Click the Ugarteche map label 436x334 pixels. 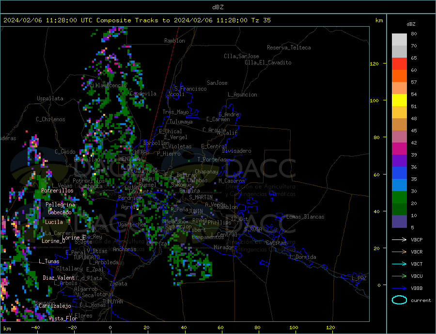131,224
